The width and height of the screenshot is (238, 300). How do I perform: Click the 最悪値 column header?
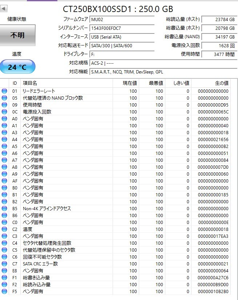152,83
